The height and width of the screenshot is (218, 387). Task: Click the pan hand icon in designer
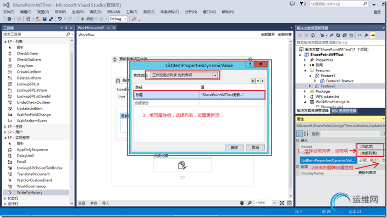pyautogui.click(x=242, y=203)
